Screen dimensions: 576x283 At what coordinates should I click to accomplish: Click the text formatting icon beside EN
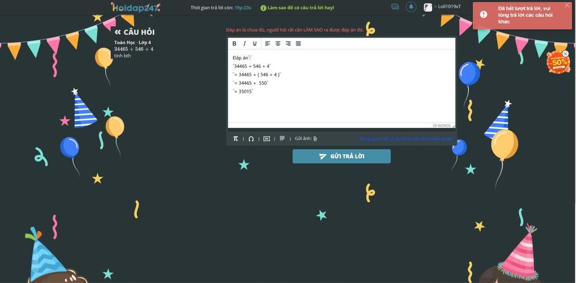point(282,138)
